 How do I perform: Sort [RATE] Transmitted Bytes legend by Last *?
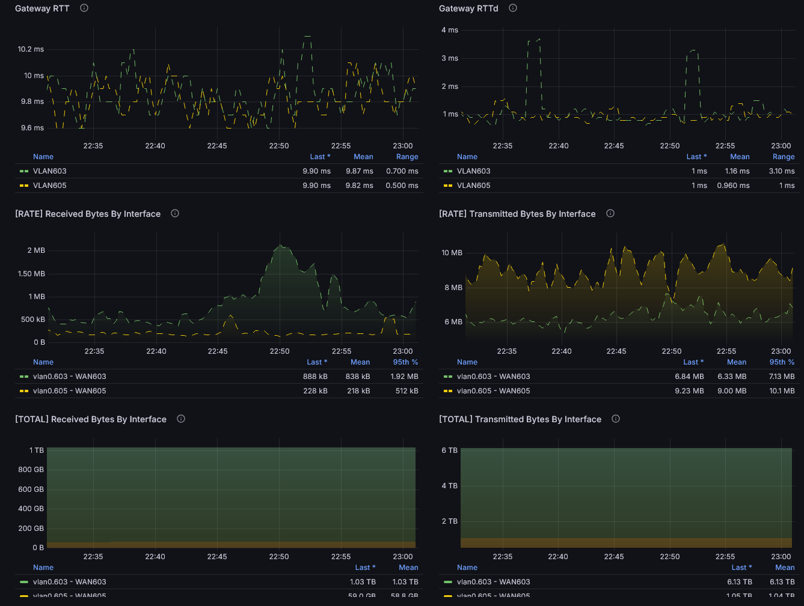click(x=693, y=362)
